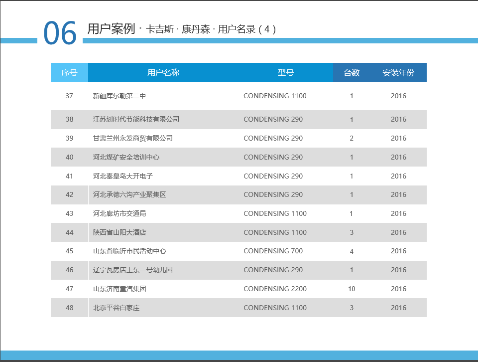478x362 pixels.
Task: Click the 2016 year in row 46
Action: pos(398,270)
